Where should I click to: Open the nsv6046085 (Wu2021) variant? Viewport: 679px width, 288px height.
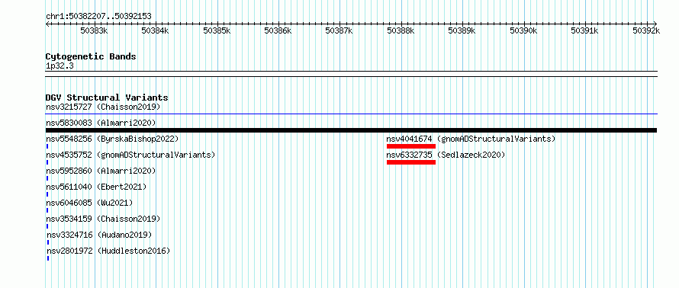coord(89,203)
